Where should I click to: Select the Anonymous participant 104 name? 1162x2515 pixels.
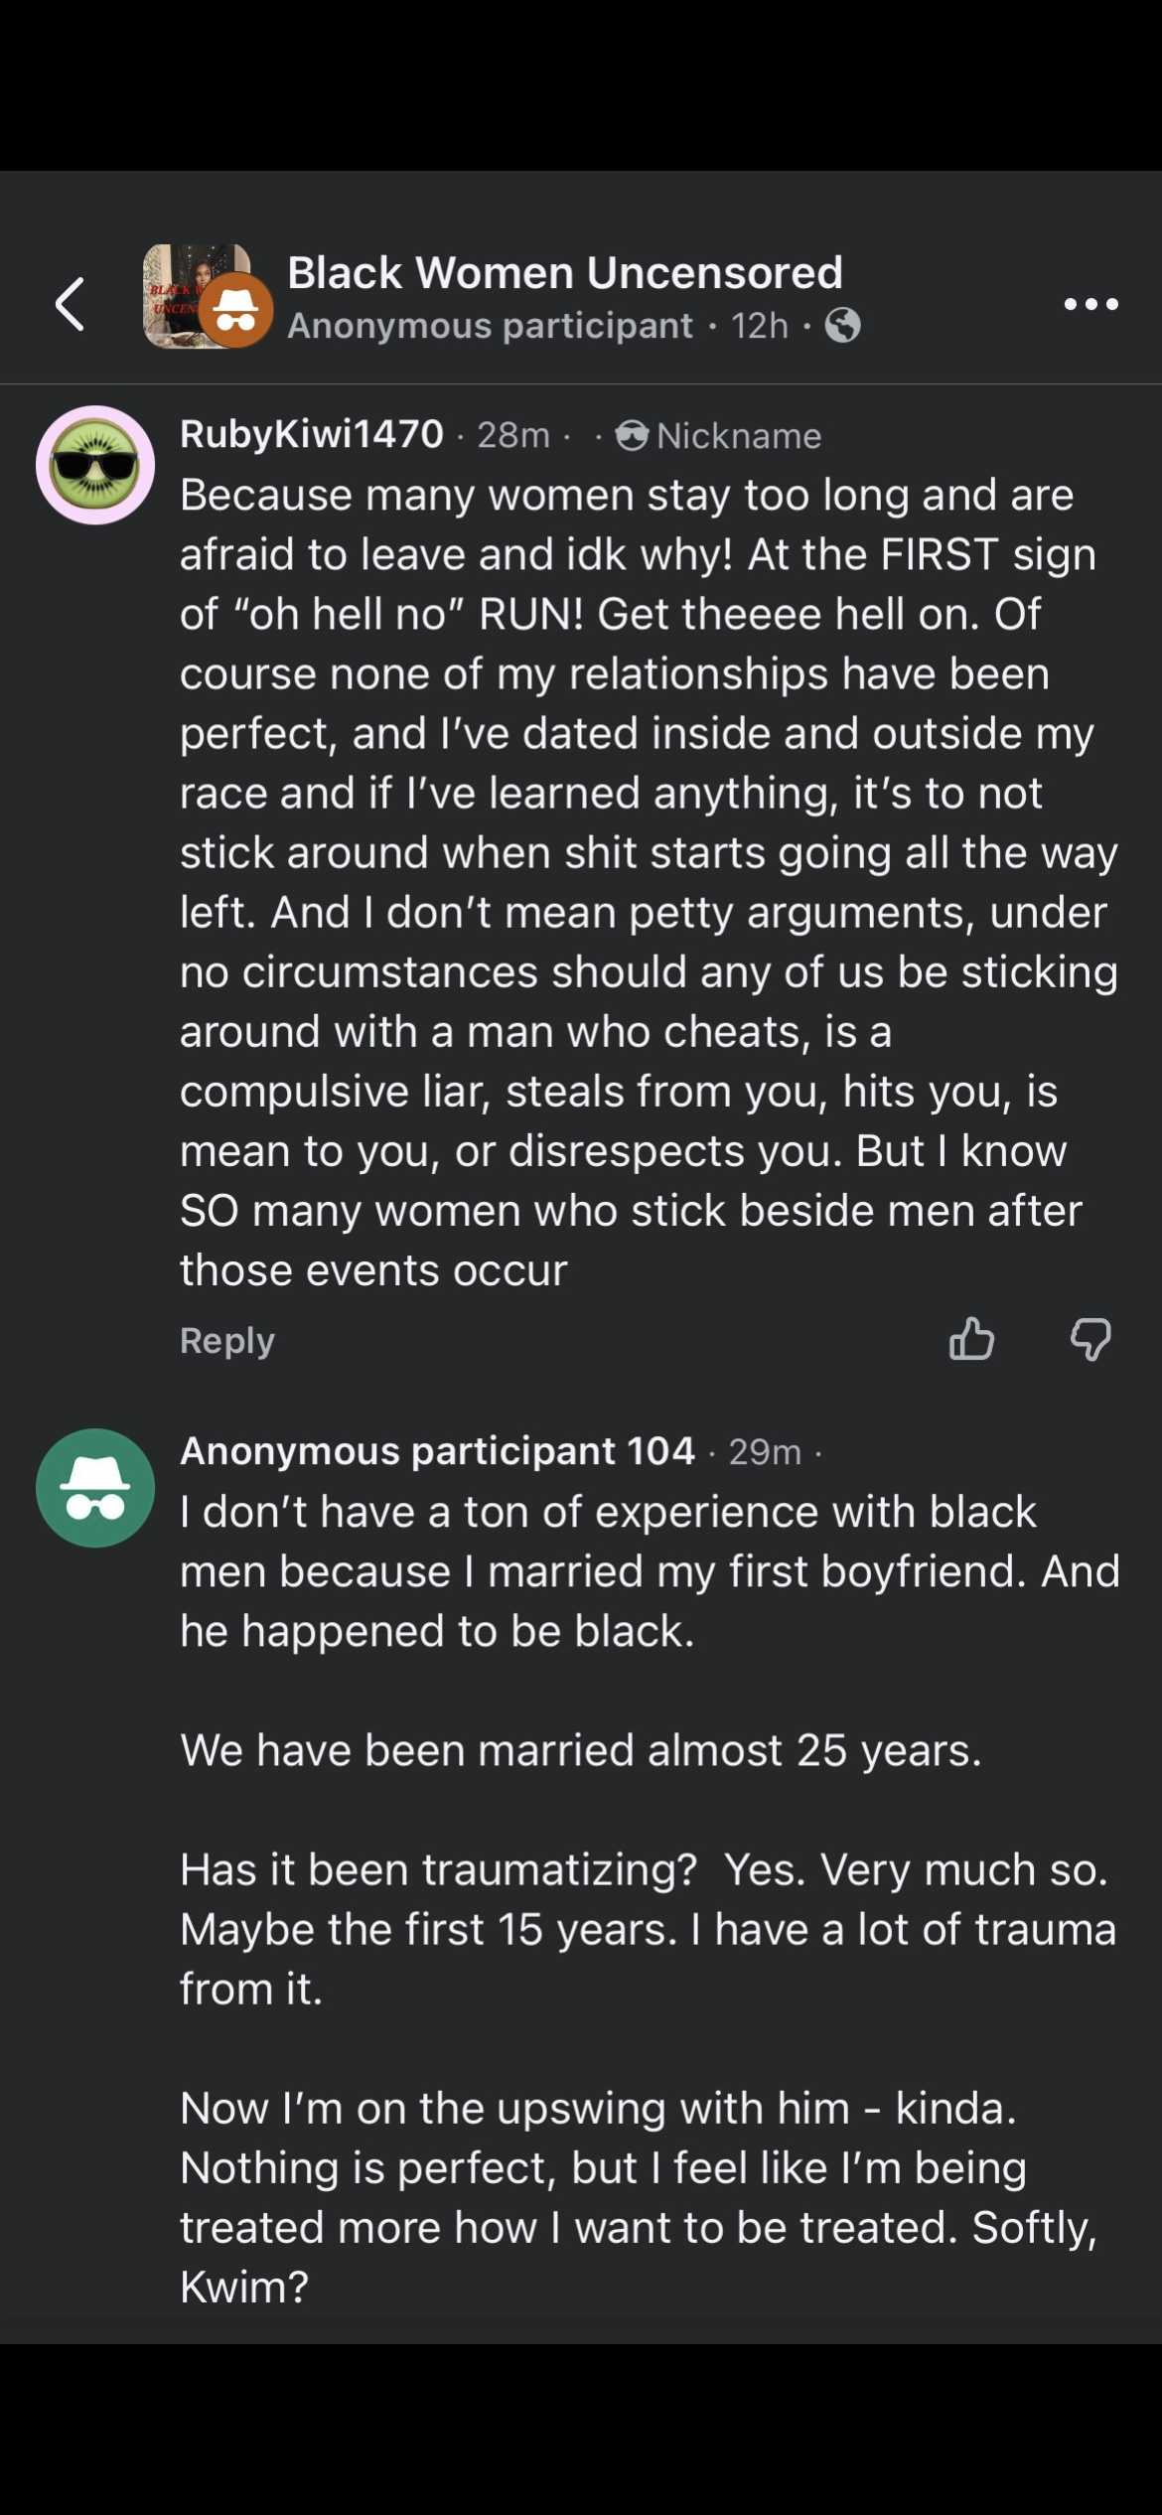point(437,1451)
